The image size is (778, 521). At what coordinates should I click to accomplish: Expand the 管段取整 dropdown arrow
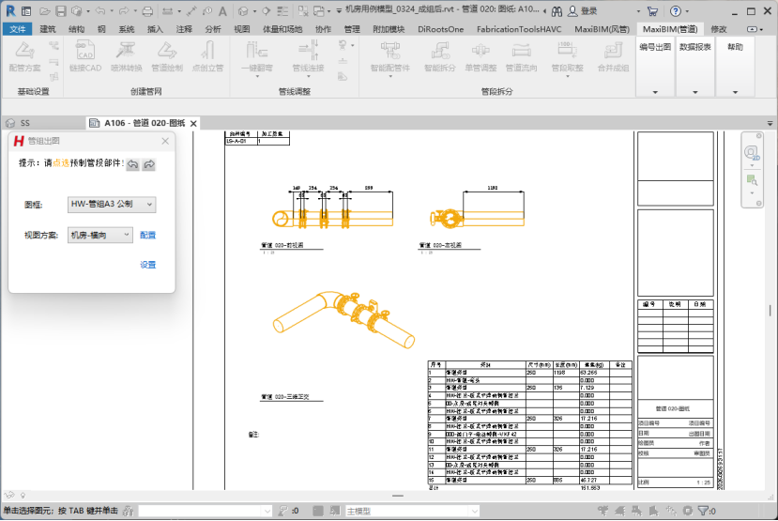click(568, 76)
